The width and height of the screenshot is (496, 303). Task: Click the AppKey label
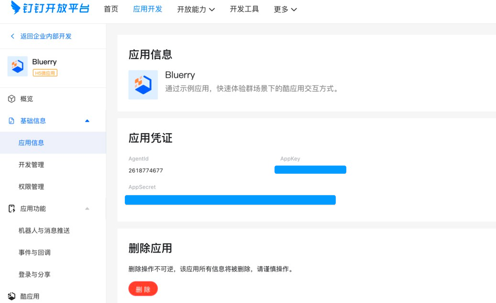click(290, 159)
